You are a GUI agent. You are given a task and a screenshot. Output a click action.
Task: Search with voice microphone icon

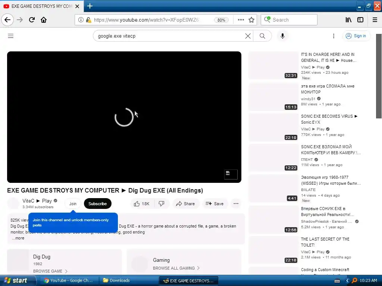coord(283,36)
